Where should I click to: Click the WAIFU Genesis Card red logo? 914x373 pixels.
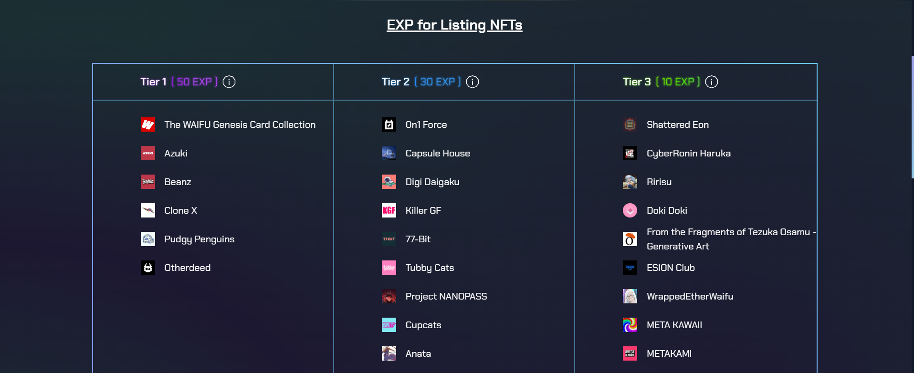tap(148, 124)
